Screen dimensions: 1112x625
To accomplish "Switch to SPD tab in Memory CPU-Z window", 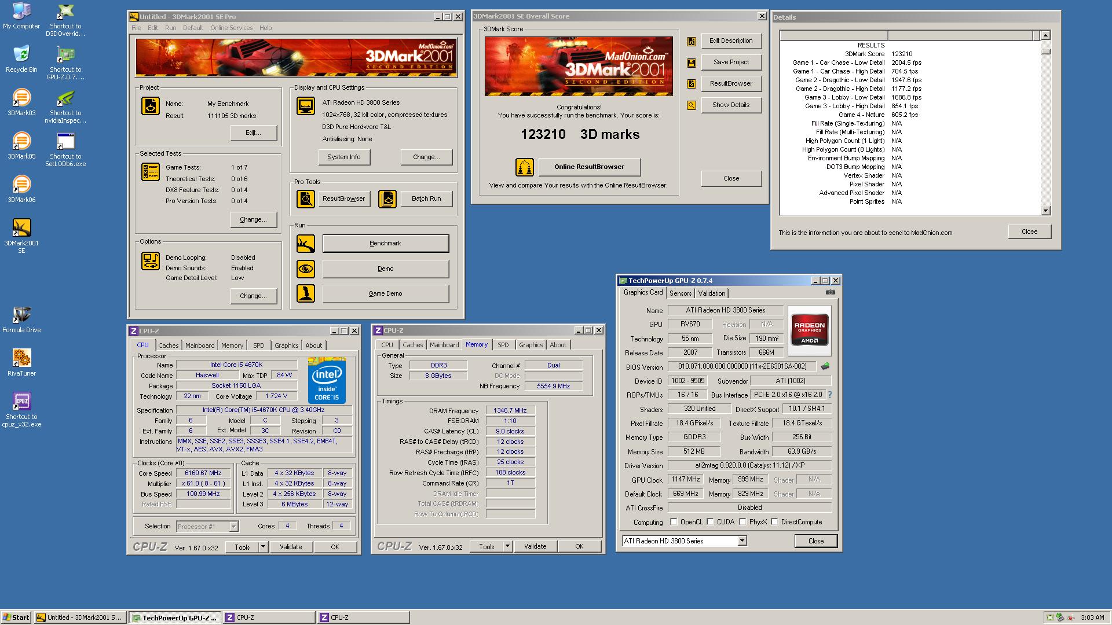I will point(503,345).
